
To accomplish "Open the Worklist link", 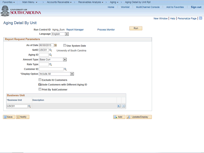I will pos(125,7).
